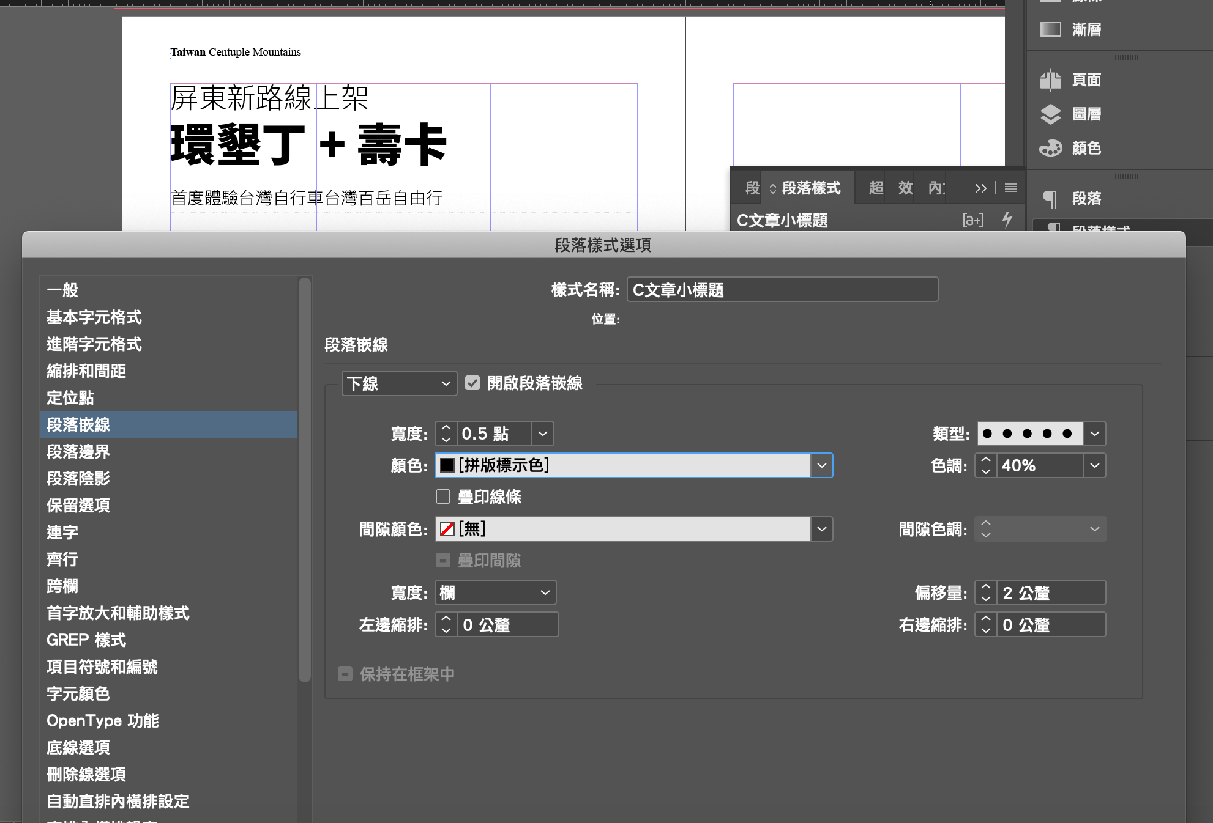The width and height of the screenshot is (1213, 823).
Task: Open the paragraph styles panel hamburger menu
Action: 1011,188
